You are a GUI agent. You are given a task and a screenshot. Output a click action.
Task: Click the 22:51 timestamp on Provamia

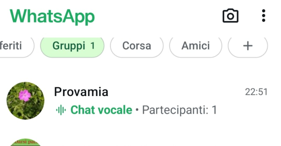tap(256, 92)
